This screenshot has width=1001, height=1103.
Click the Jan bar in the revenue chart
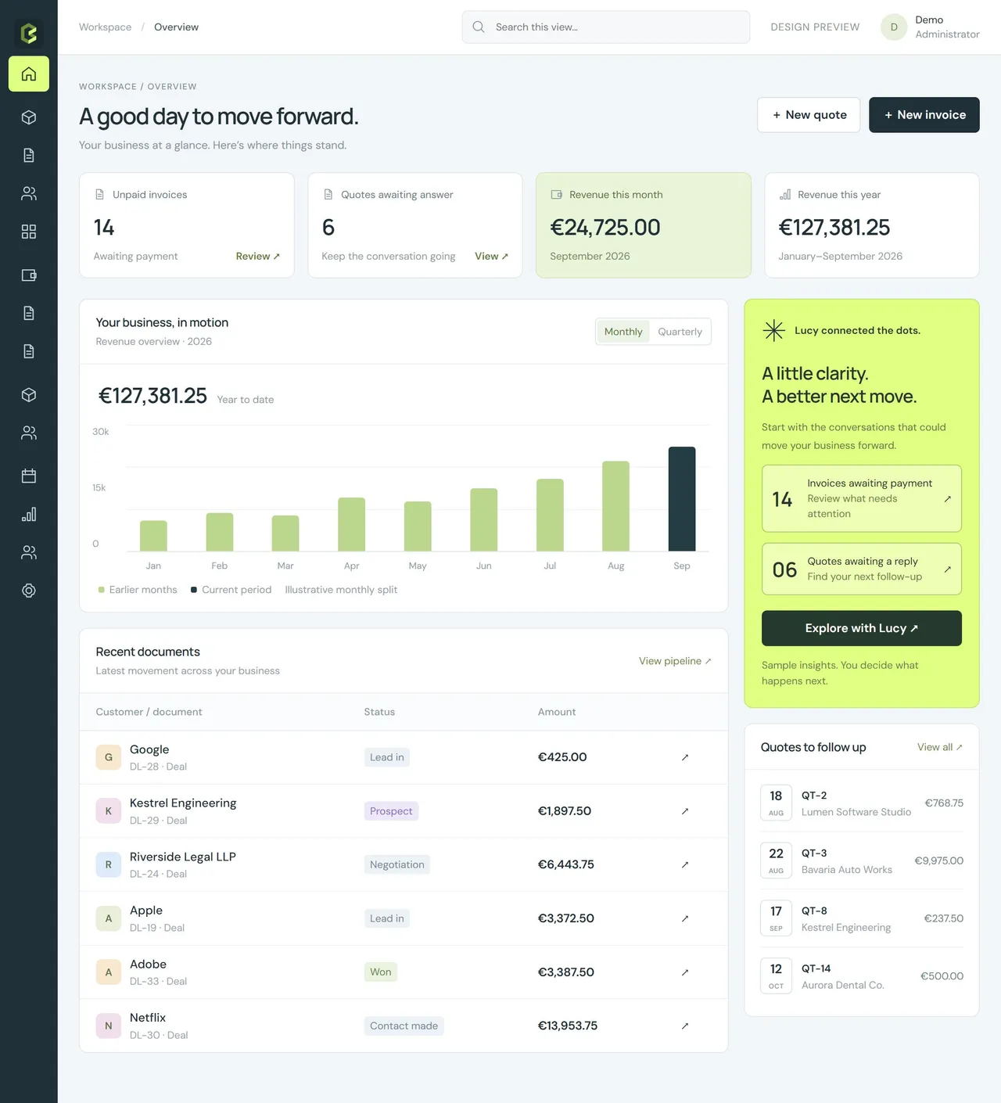click(x=153, y=536)
